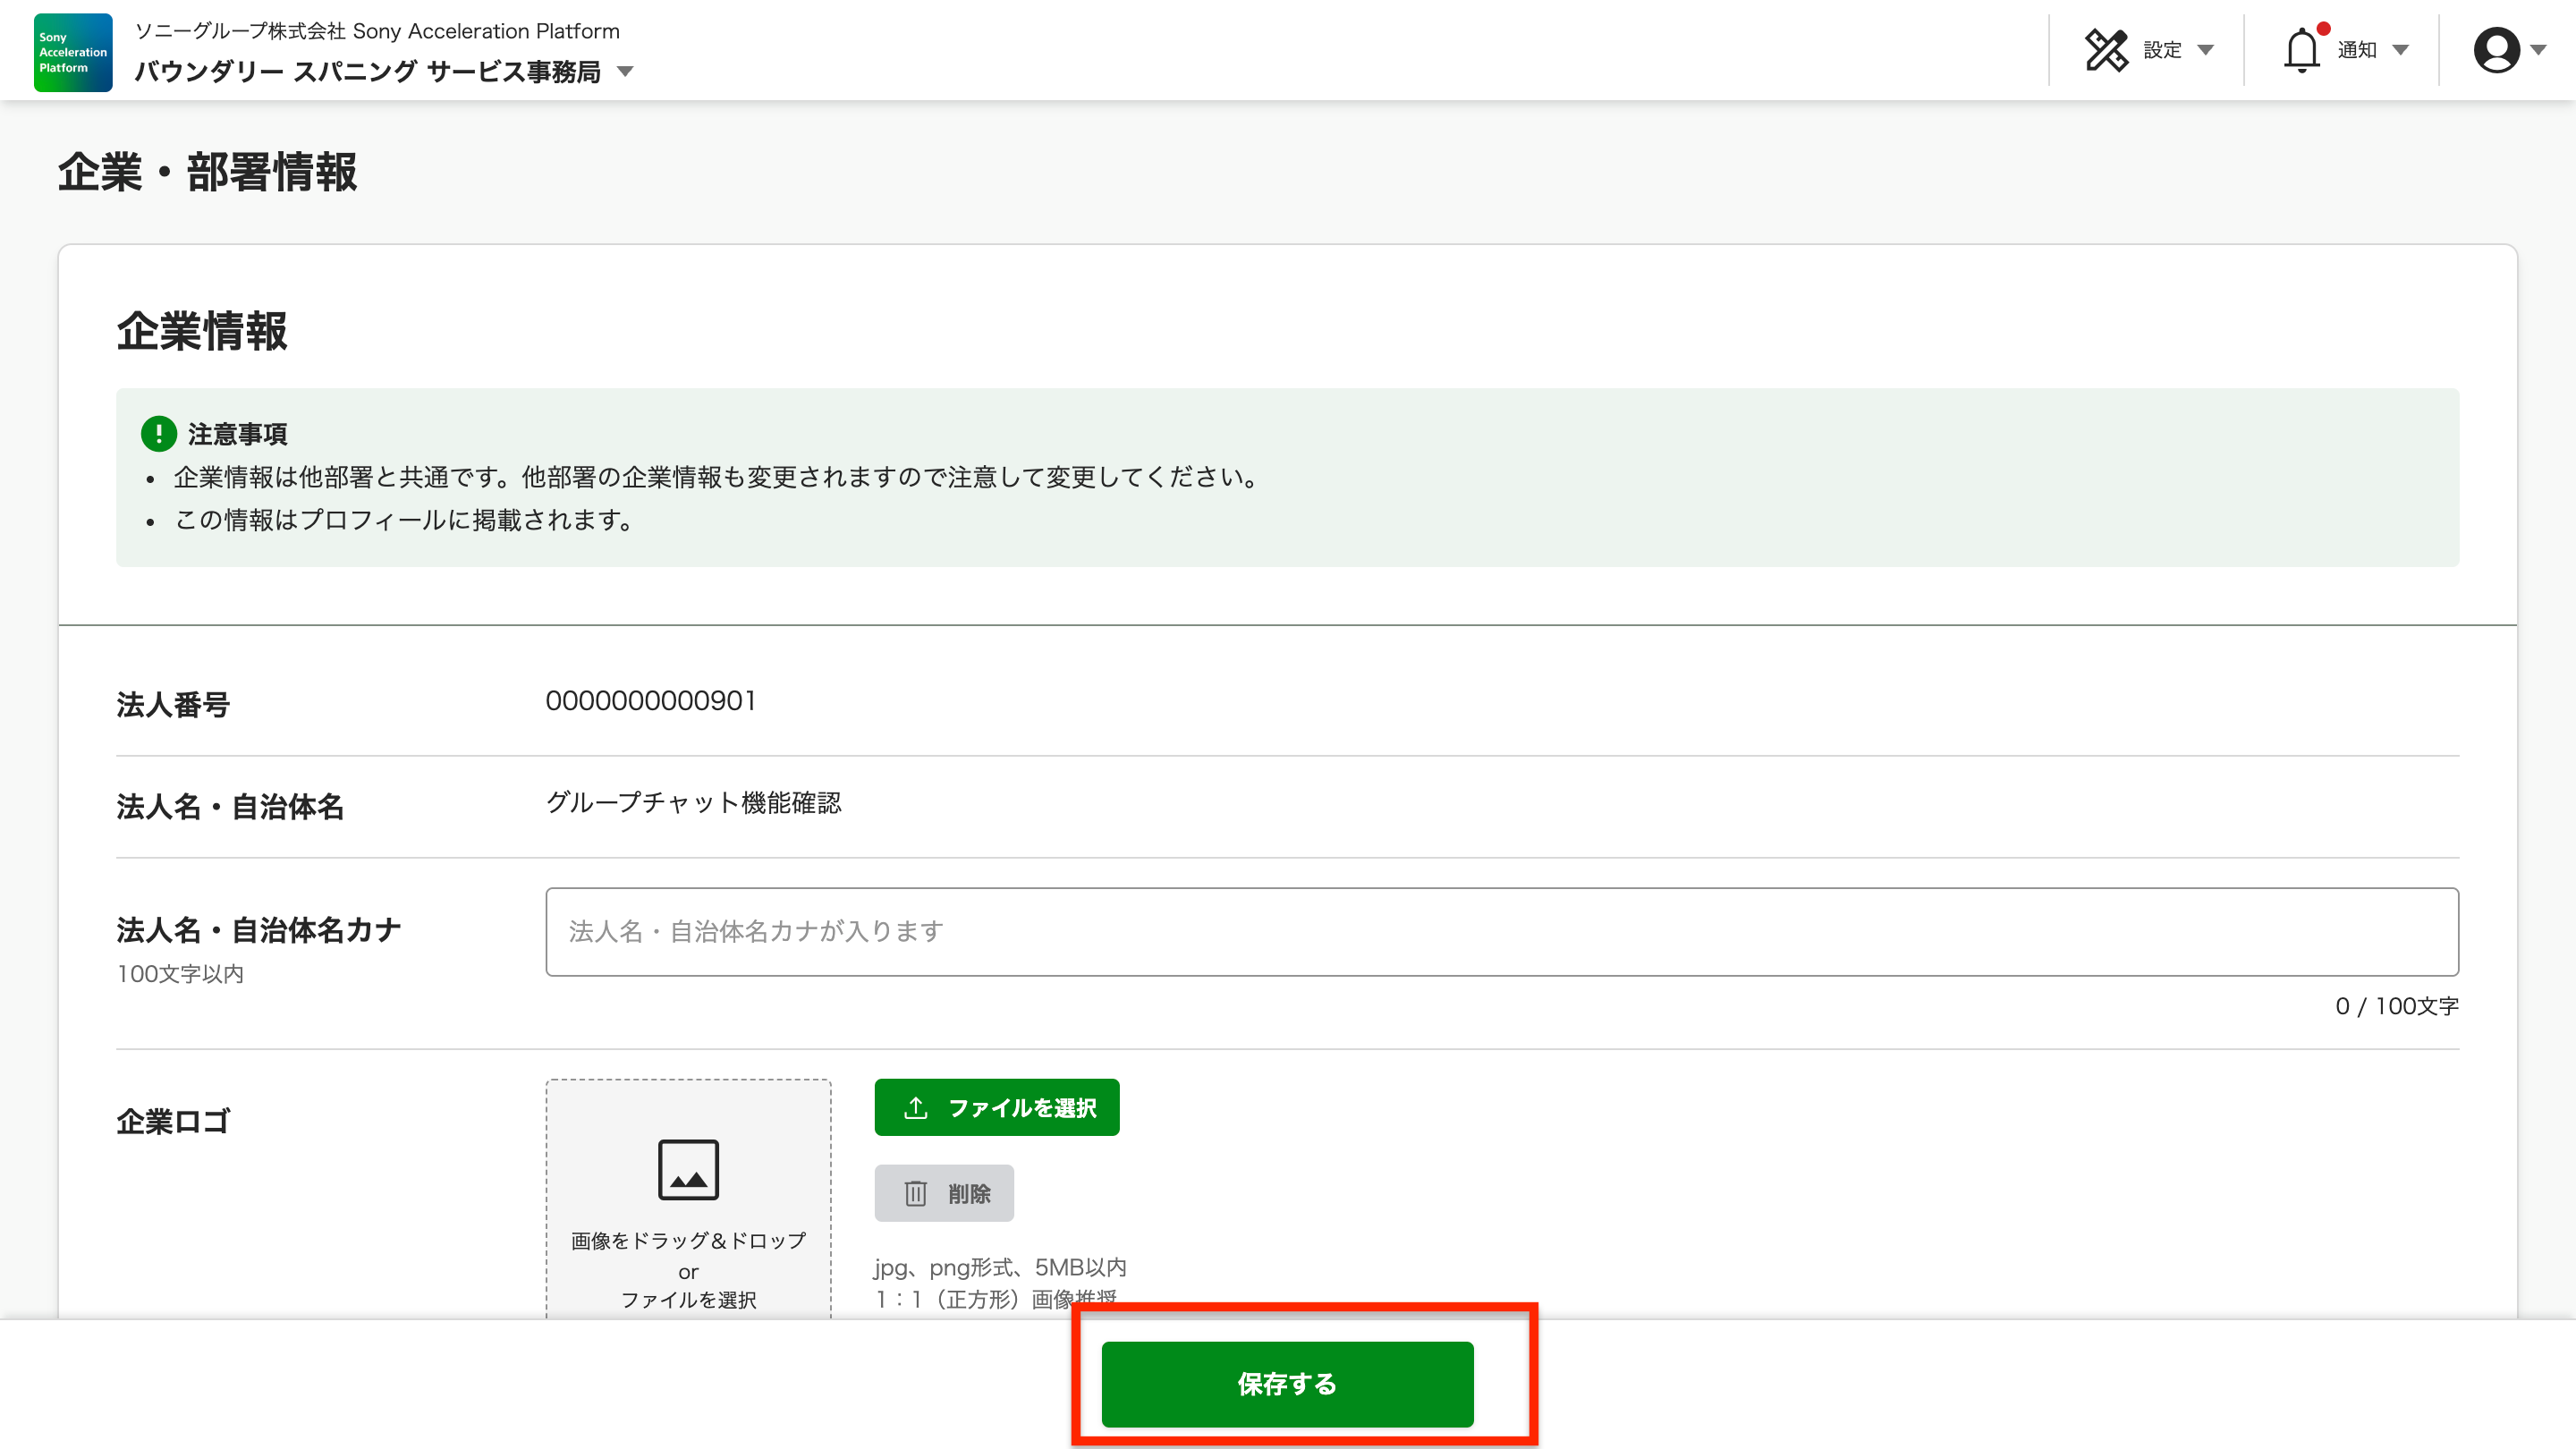Click the image placeholder icon in logo dropzone
2576x1449 pixels.
688,1169
